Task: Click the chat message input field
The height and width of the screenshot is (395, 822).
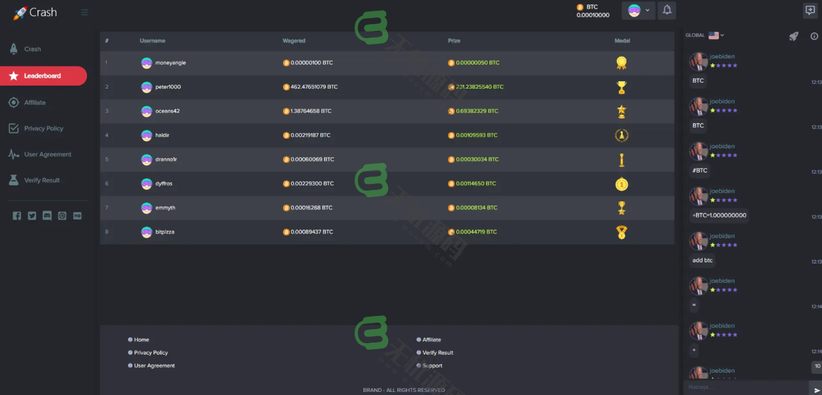Action: 746,387
